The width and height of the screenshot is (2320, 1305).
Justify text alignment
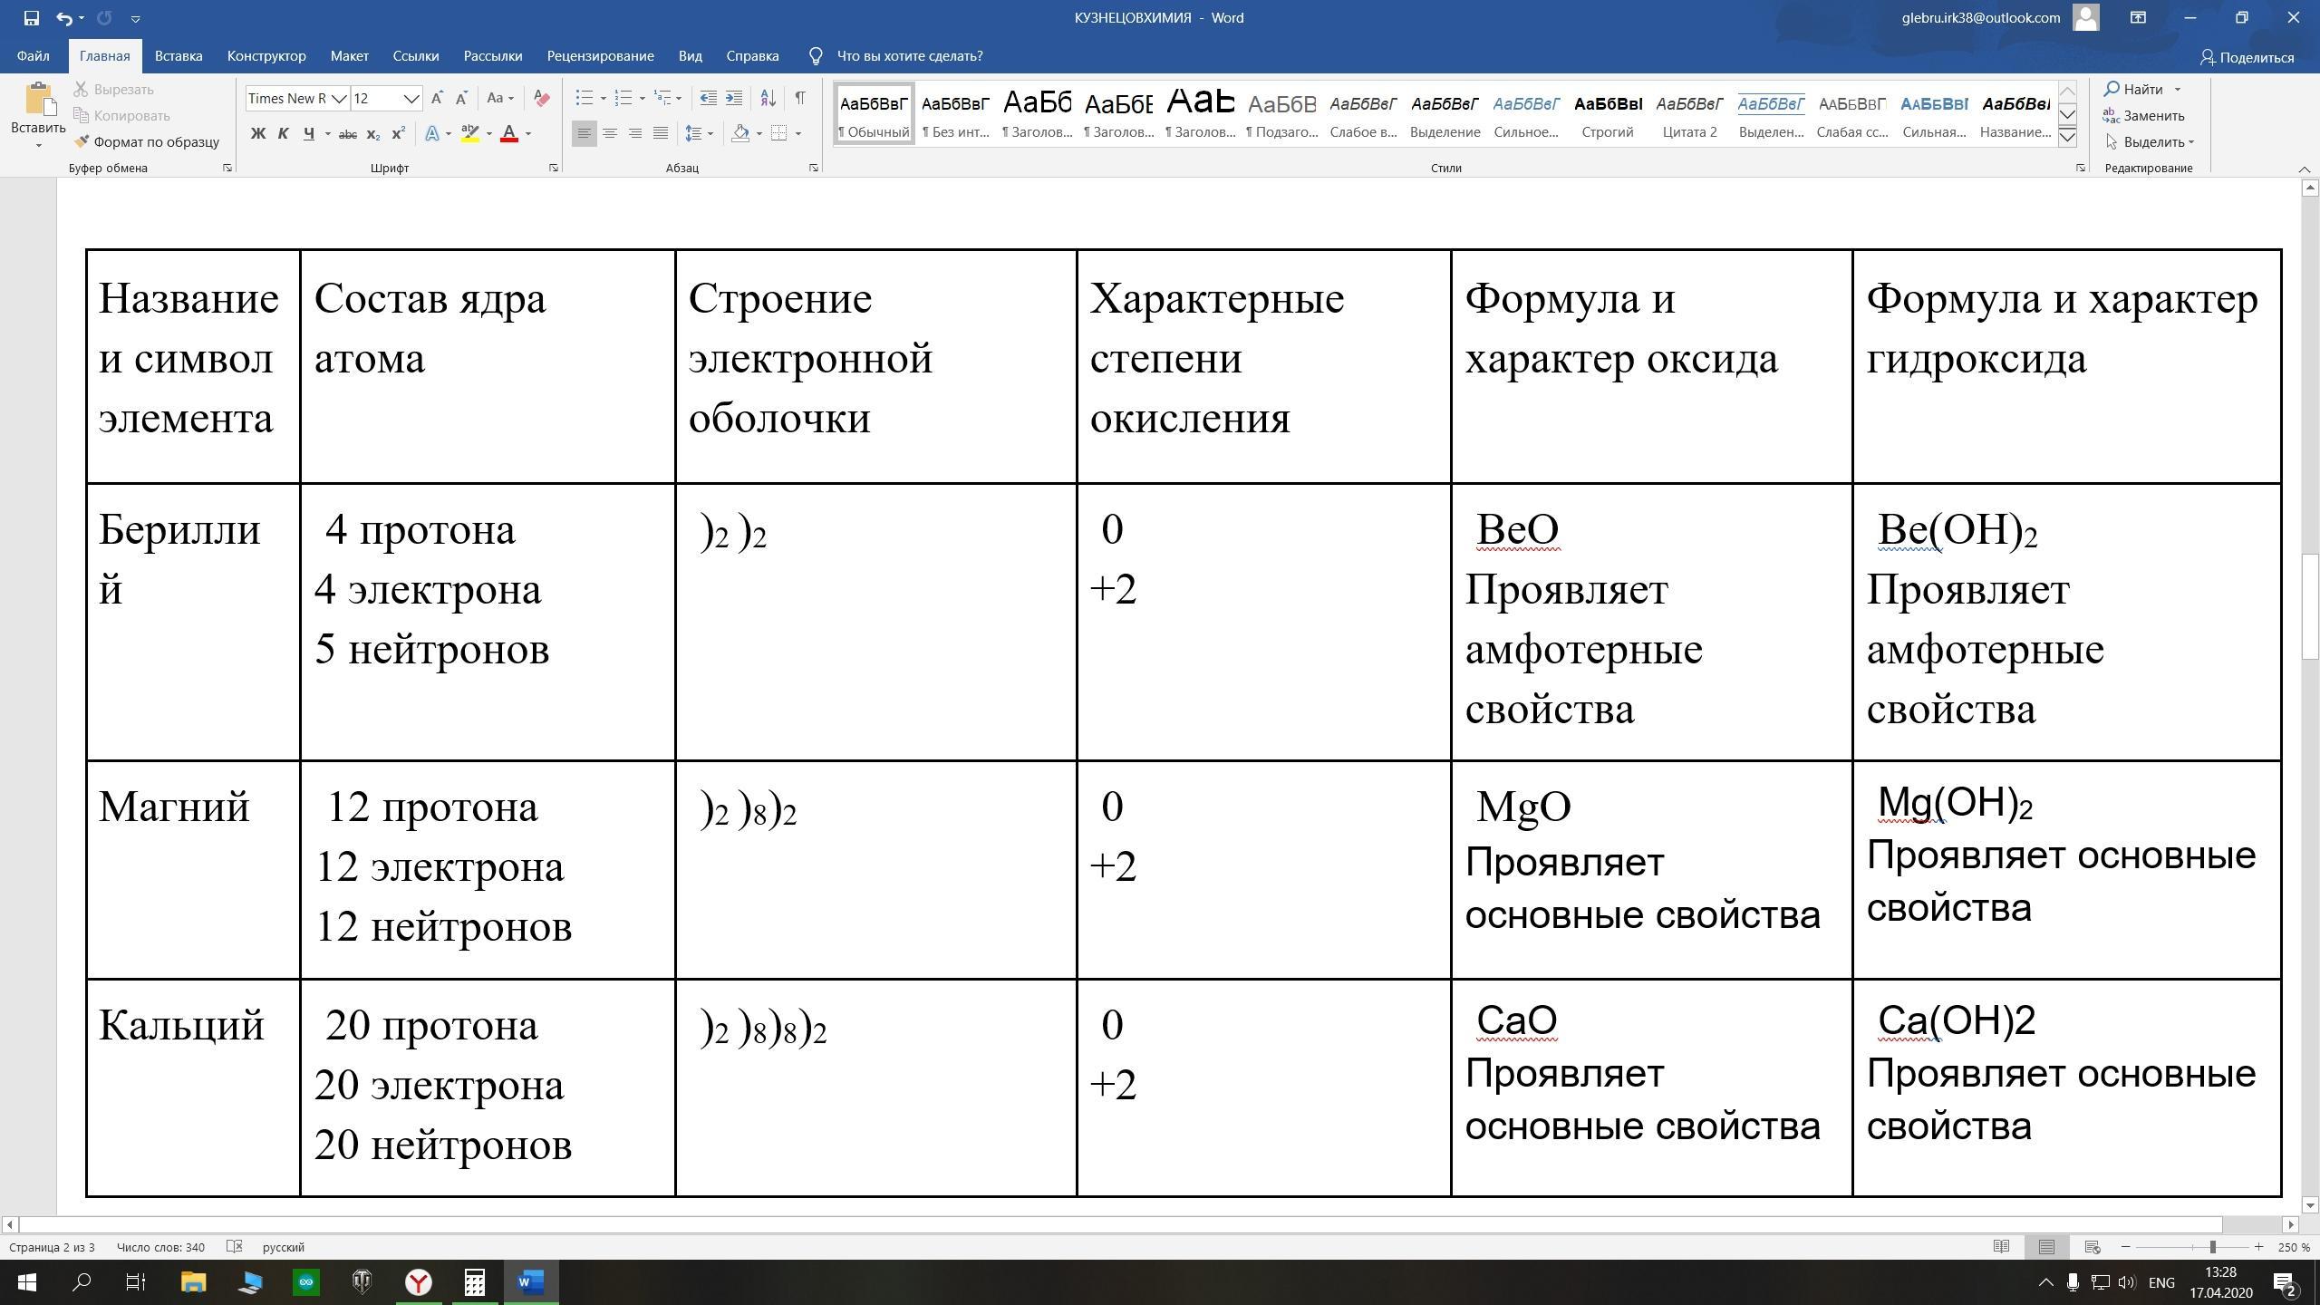tap(661, 133)
